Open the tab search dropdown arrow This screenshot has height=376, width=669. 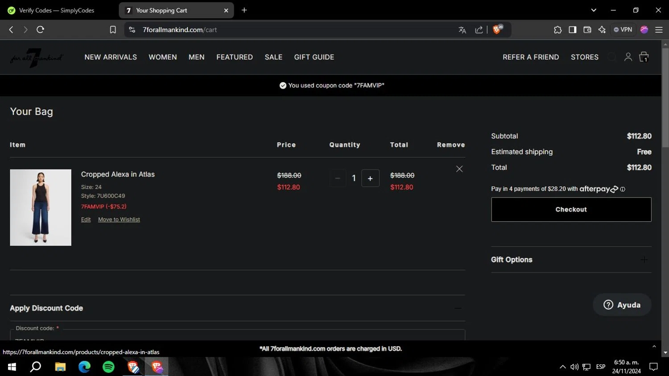[x=594, y=10]
